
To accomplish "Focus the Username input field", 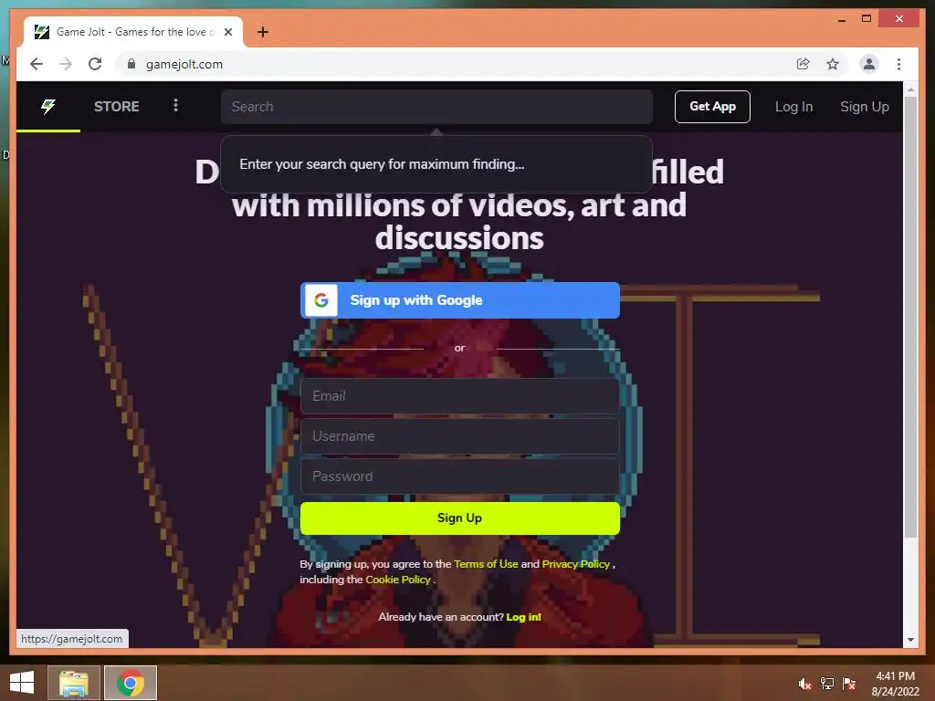I will tap(460, 435).
